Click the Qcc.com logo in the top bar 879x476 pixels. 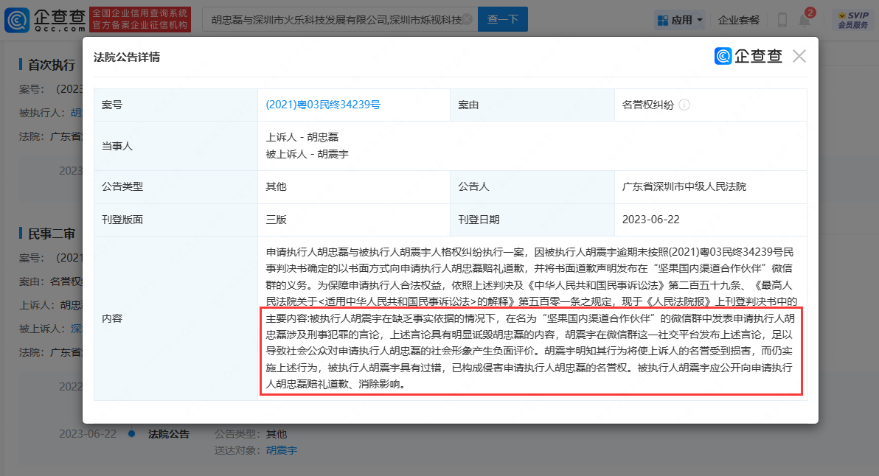tap(44, 20)
